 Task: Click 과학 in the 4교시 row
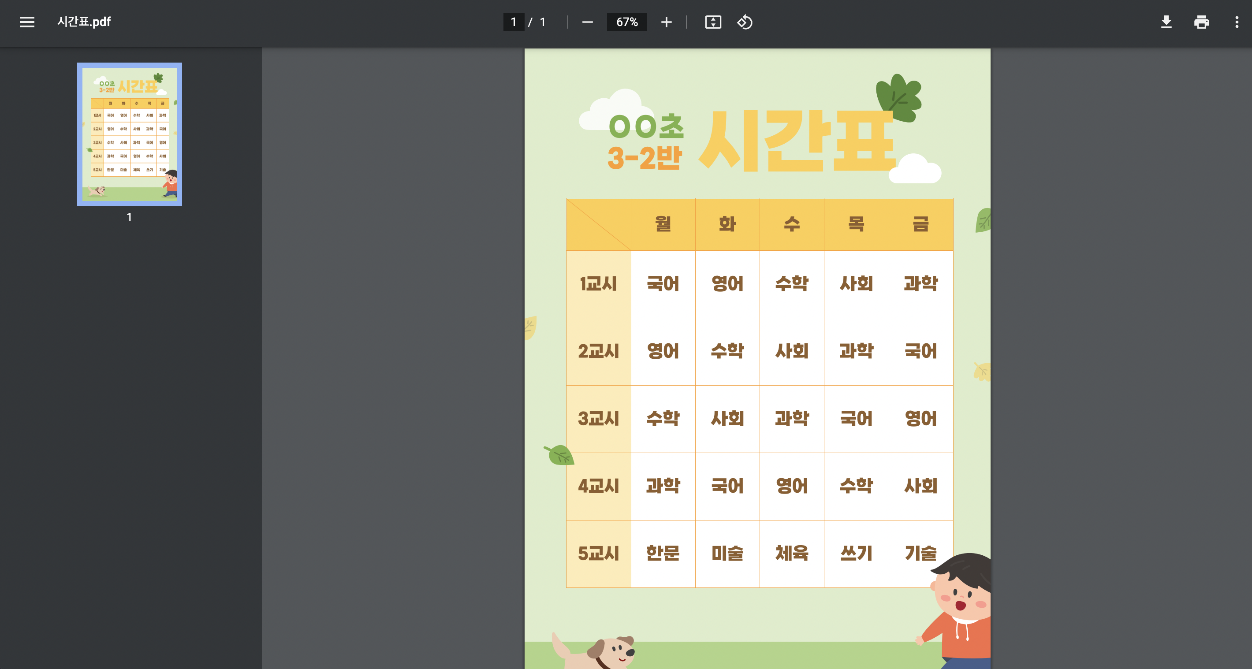point(663,486)
